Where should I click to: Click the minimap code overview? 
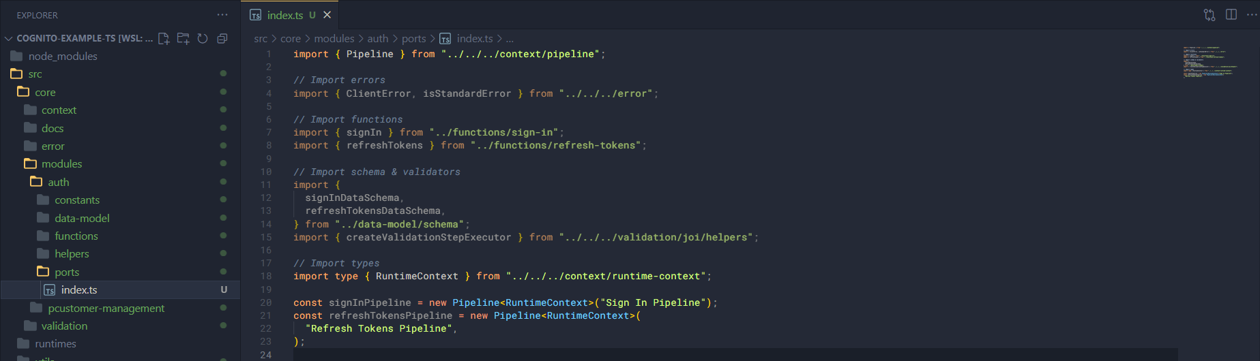coord(1210,61)
